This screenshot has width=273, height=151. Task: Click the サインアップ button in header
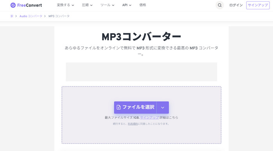click(258, 5)
